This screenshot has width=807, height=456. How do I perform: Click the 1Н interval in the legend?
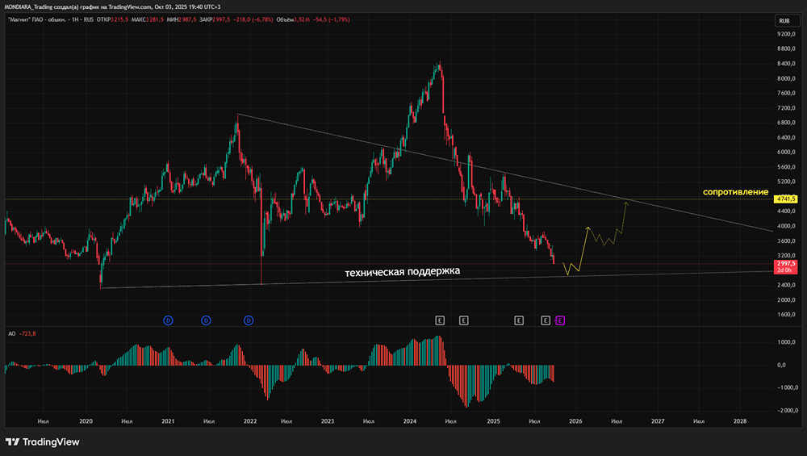(x=75, y=19)
